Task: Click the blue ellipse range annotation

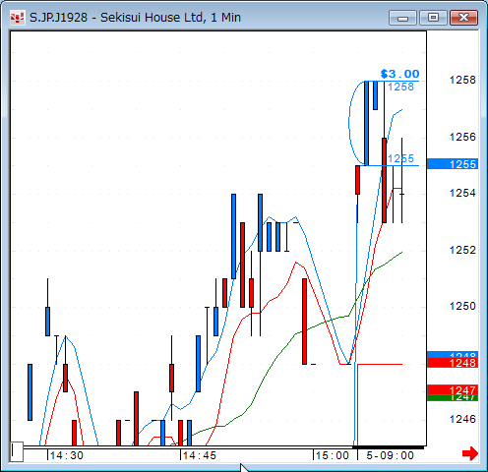Action: tap(349, 123)
